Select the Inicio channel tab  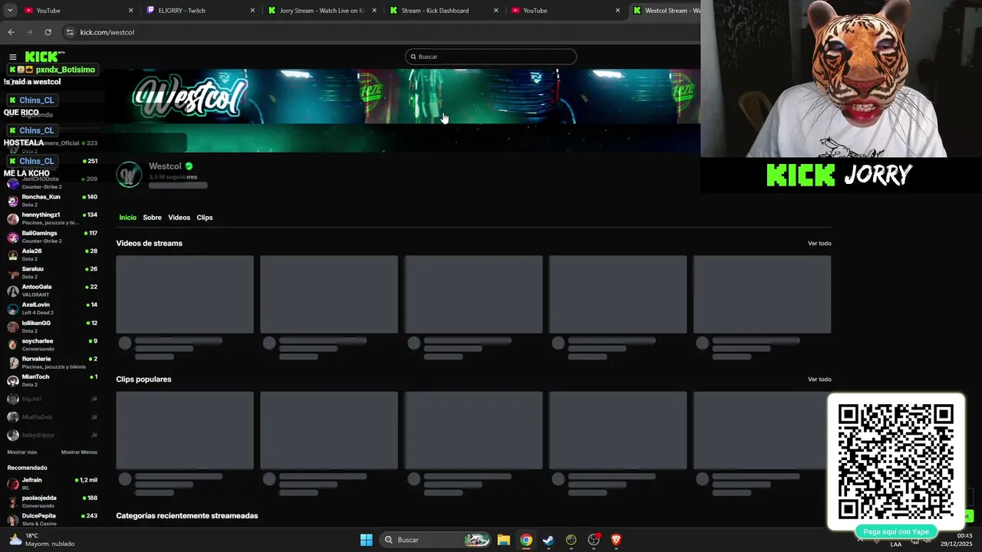[x=127, y=218]
